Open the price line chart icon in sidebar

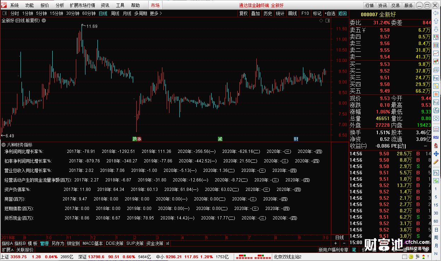point(436,53)
